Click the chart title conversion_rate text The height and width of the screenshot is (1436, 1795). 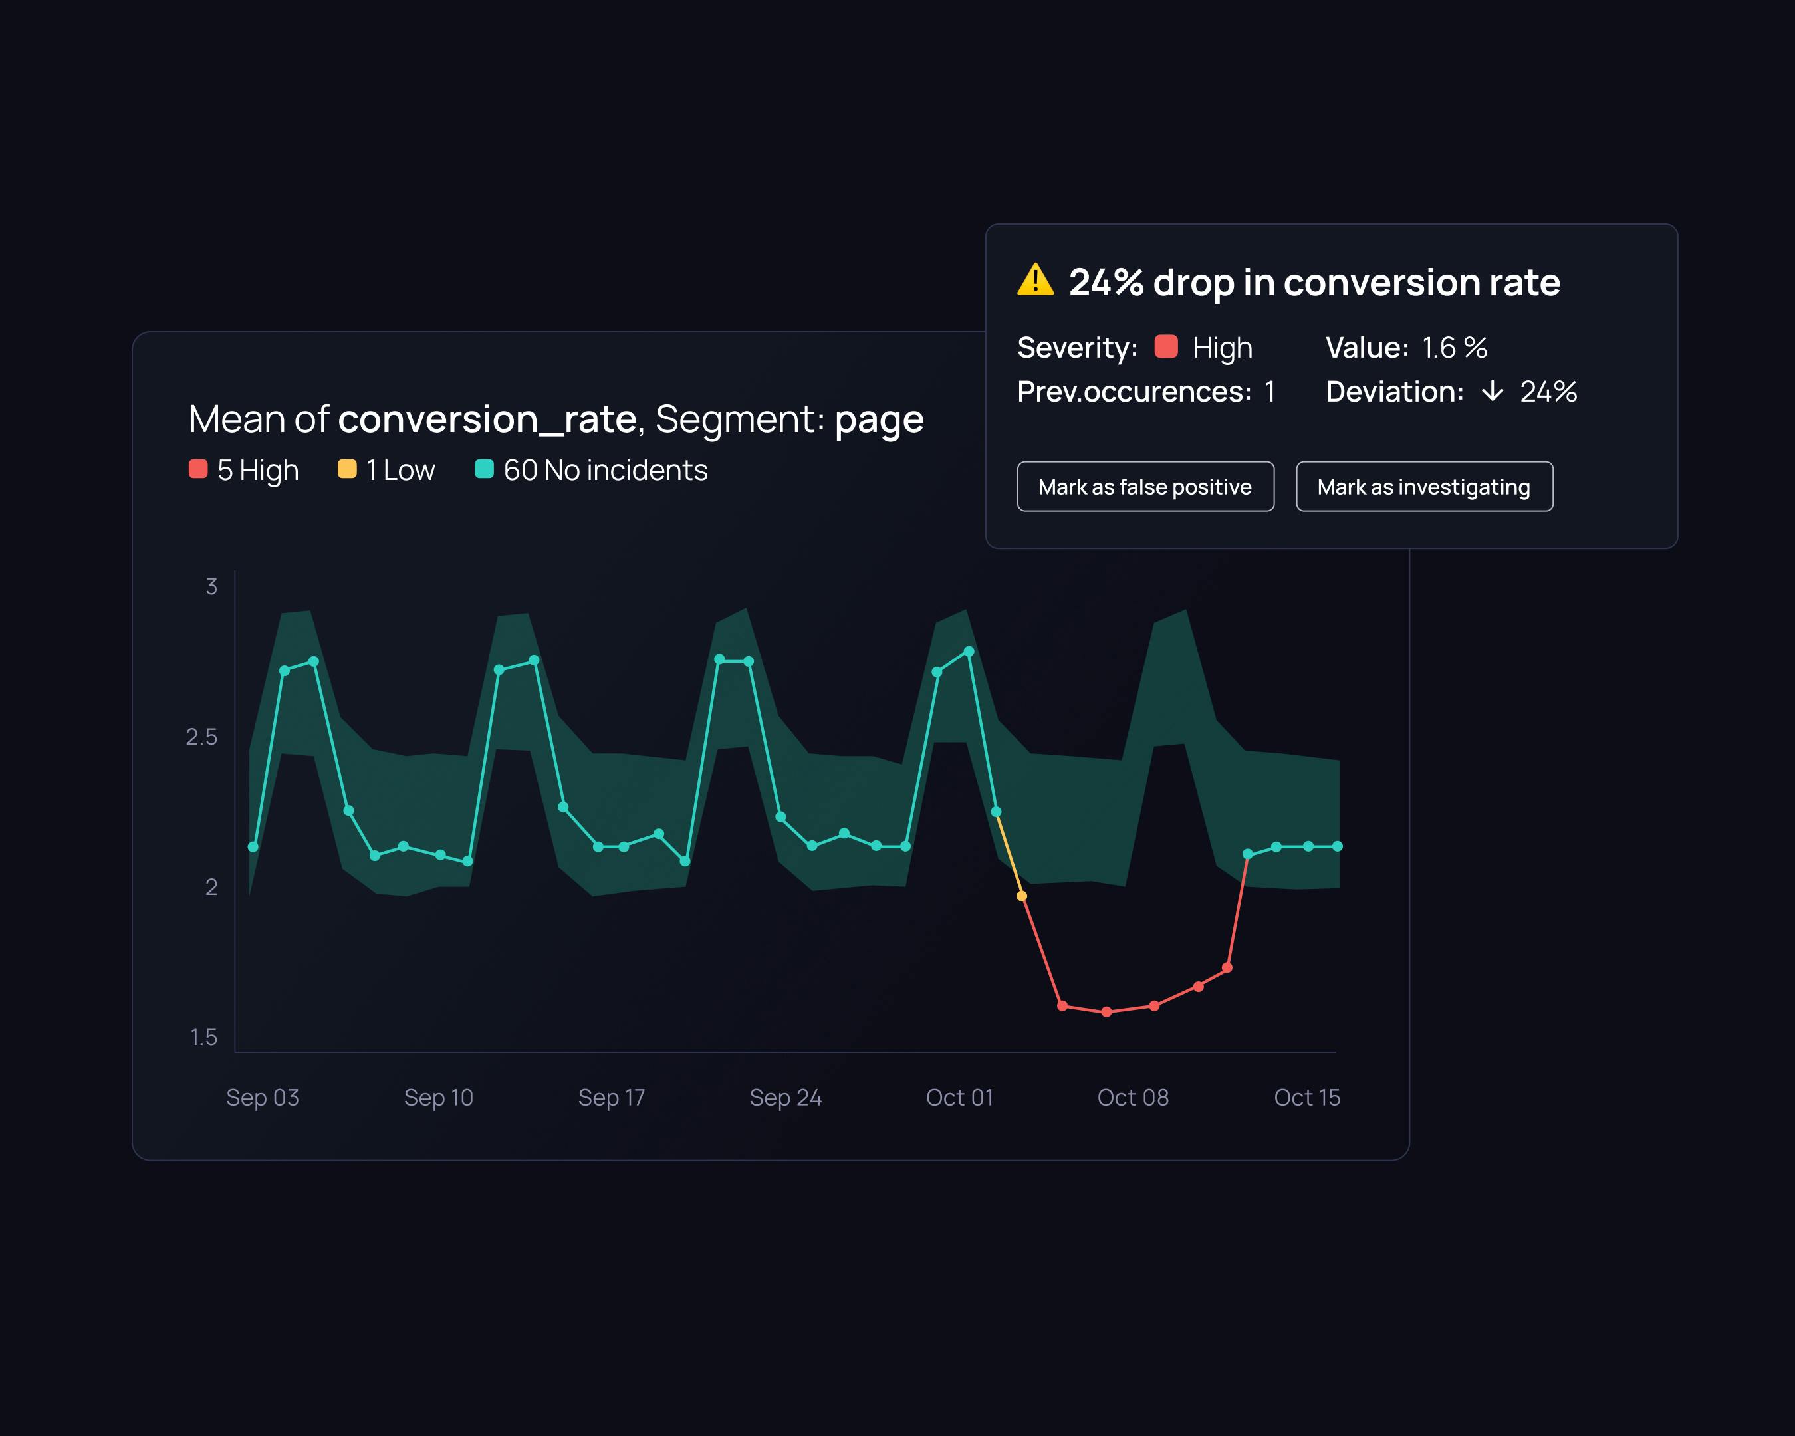point(487,419)
